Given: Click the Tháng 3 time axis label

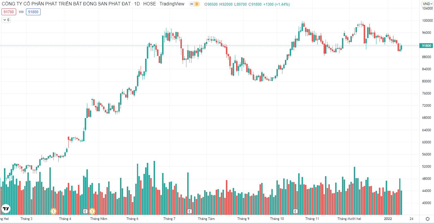Looking at the screenshot, I should pyautogui.click(x=26, y=219).
